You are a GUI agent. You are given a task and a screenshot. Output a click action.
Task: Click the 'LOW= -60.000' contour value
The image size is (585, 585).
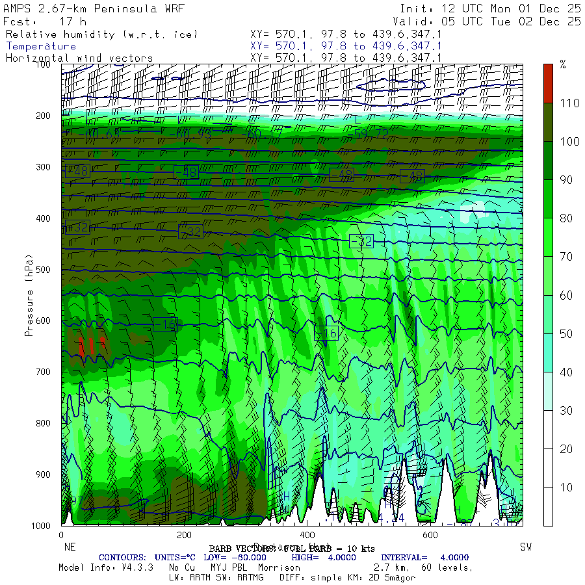click(235, 558)
